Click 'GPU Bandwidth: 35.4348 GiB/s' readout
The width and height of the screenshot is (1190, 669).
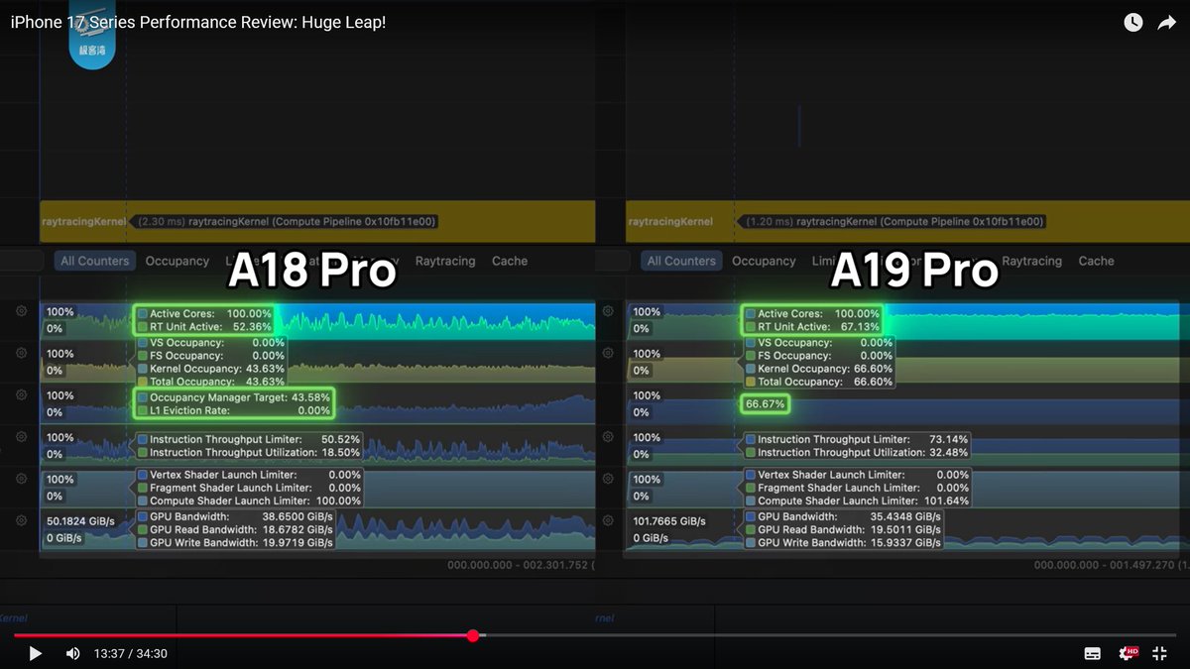(x=843, y=516)
